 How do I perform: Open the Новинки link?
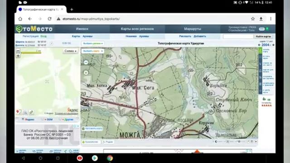click(x=131, y=36)
